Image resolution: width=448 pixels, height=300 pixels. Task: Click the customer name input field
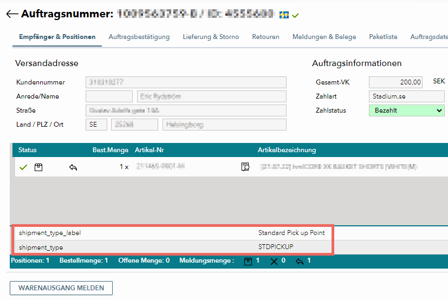point(212,96)
